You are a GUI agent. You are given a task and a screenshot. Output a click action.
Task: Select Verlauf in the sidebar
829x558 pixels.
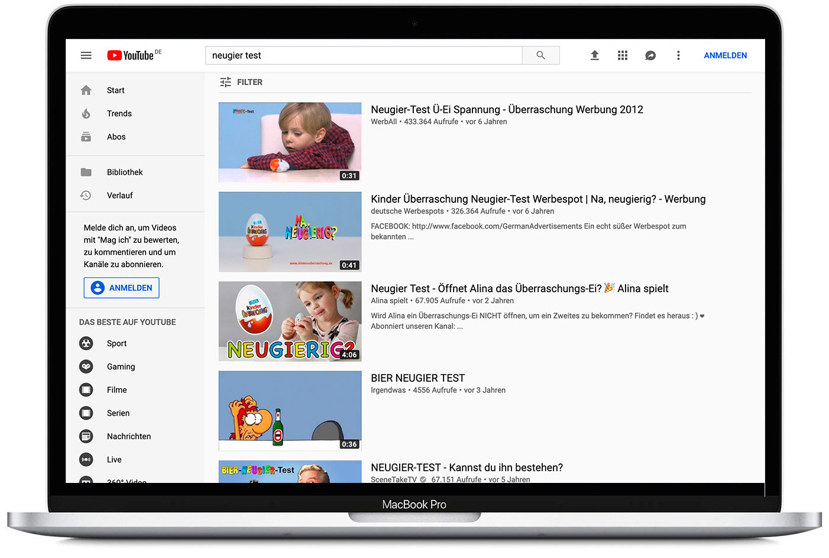coord(120,195)
